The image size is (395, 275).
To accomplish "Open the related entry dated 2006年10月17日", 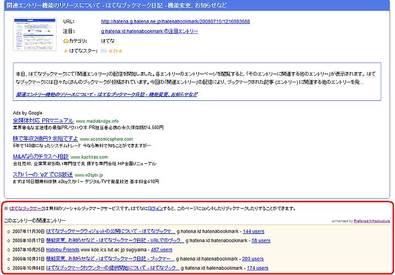I will pos(115,240).
